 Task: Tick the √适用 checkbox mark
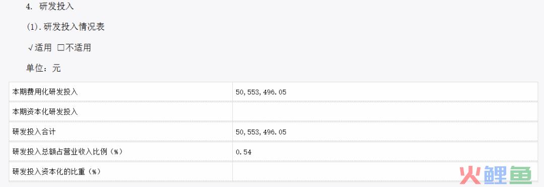[31, 48]
